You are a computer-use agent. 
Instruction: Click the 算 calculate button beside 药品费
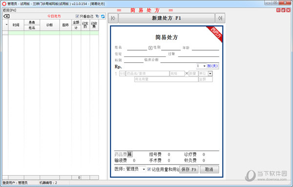(x=130, y=154)
